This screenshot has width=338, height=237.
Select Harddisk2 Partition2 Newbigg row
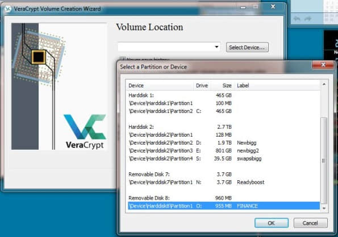(x=224, y=142)
